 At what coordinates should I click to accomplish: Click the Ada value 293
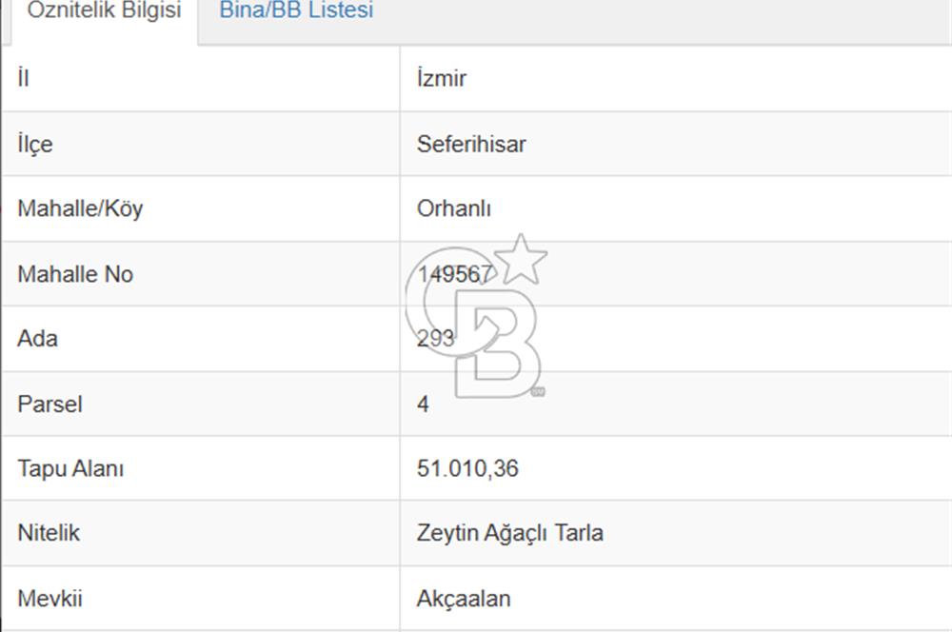pos(435,339)
